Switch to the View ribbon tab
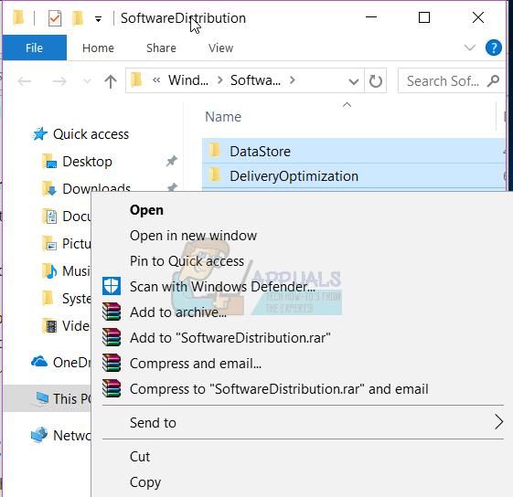Viewport: 513px width, 497px height. pyautogui.click(x=221, y=48)
